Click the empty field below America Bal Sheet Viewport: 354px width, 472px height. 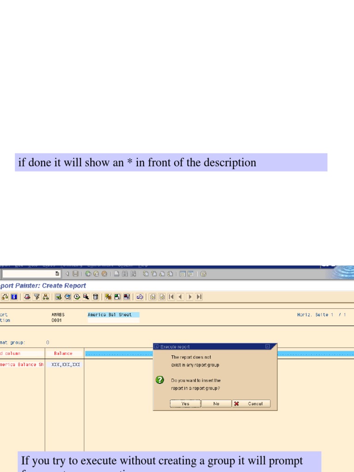113,320
